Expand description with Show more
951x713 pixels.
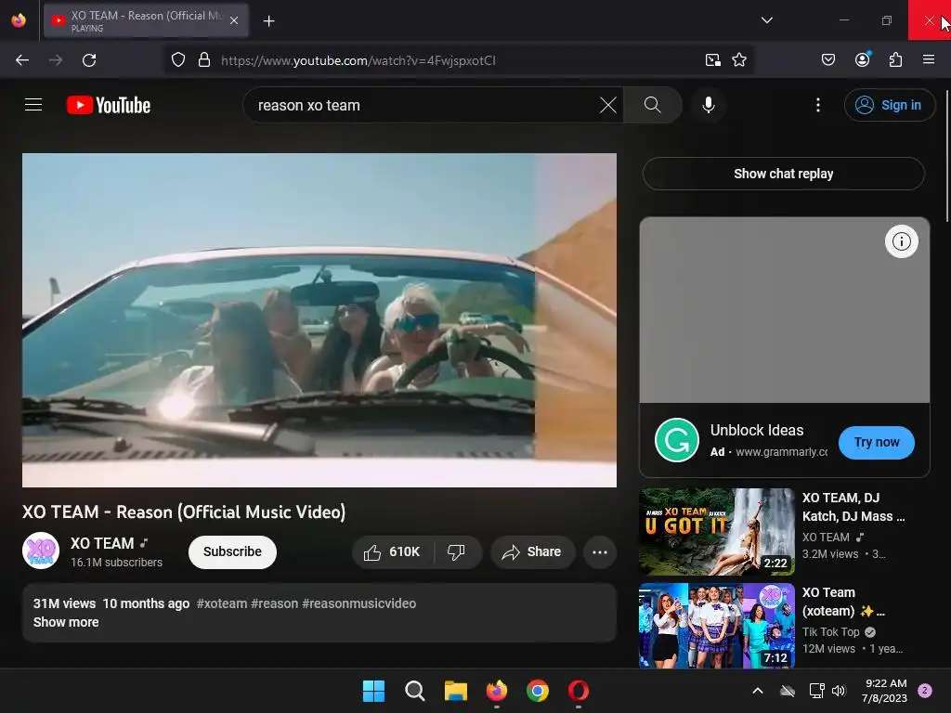click(x=66, y=622)
